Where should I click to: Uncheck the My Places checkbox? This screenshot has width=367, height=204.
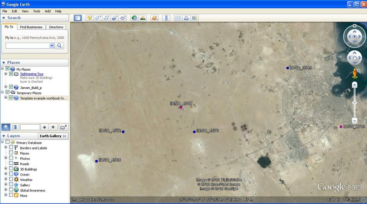click(7, 69)
